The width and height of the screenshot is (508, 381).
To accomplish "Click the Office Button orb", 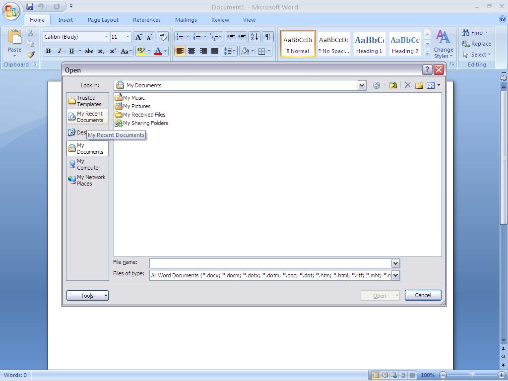I will [x=11, y=11].
